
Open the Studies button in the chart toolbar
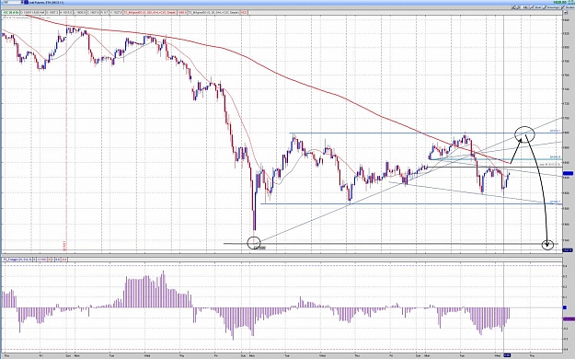tap(568, 7)
